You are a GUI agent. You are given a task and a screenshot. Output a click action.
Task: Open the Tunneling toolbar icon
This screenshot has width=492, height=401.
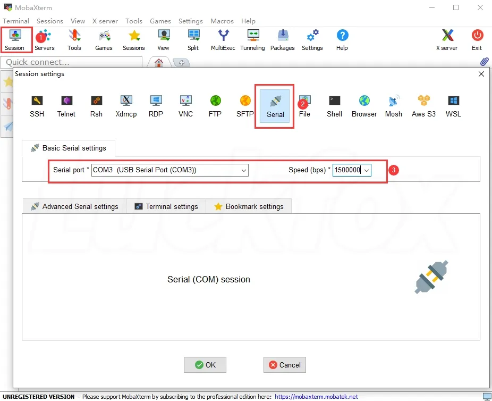[x=252, y=39]
